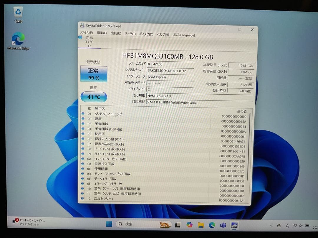Click the 41 °C temperature button

point(94,97)
